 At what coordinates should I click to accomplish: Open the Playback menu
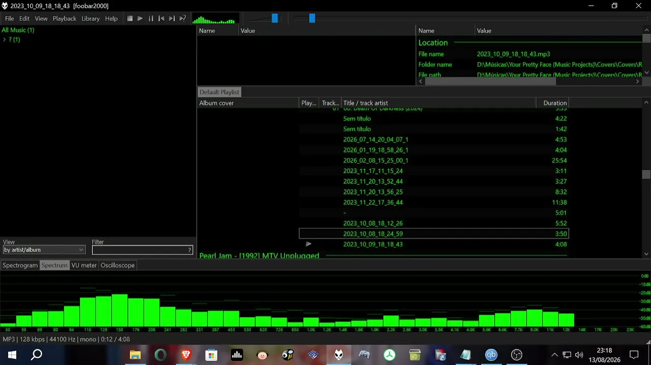(x=64, y=19)
